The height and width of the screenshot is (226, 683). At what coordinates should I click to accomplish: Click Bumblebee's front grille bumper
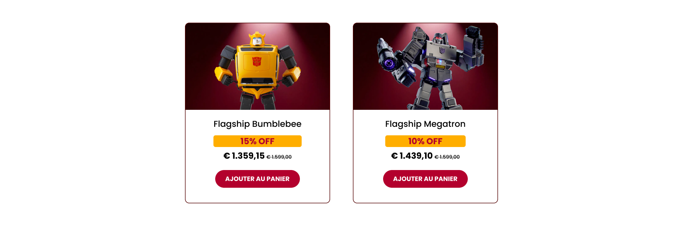coord(257,81)
